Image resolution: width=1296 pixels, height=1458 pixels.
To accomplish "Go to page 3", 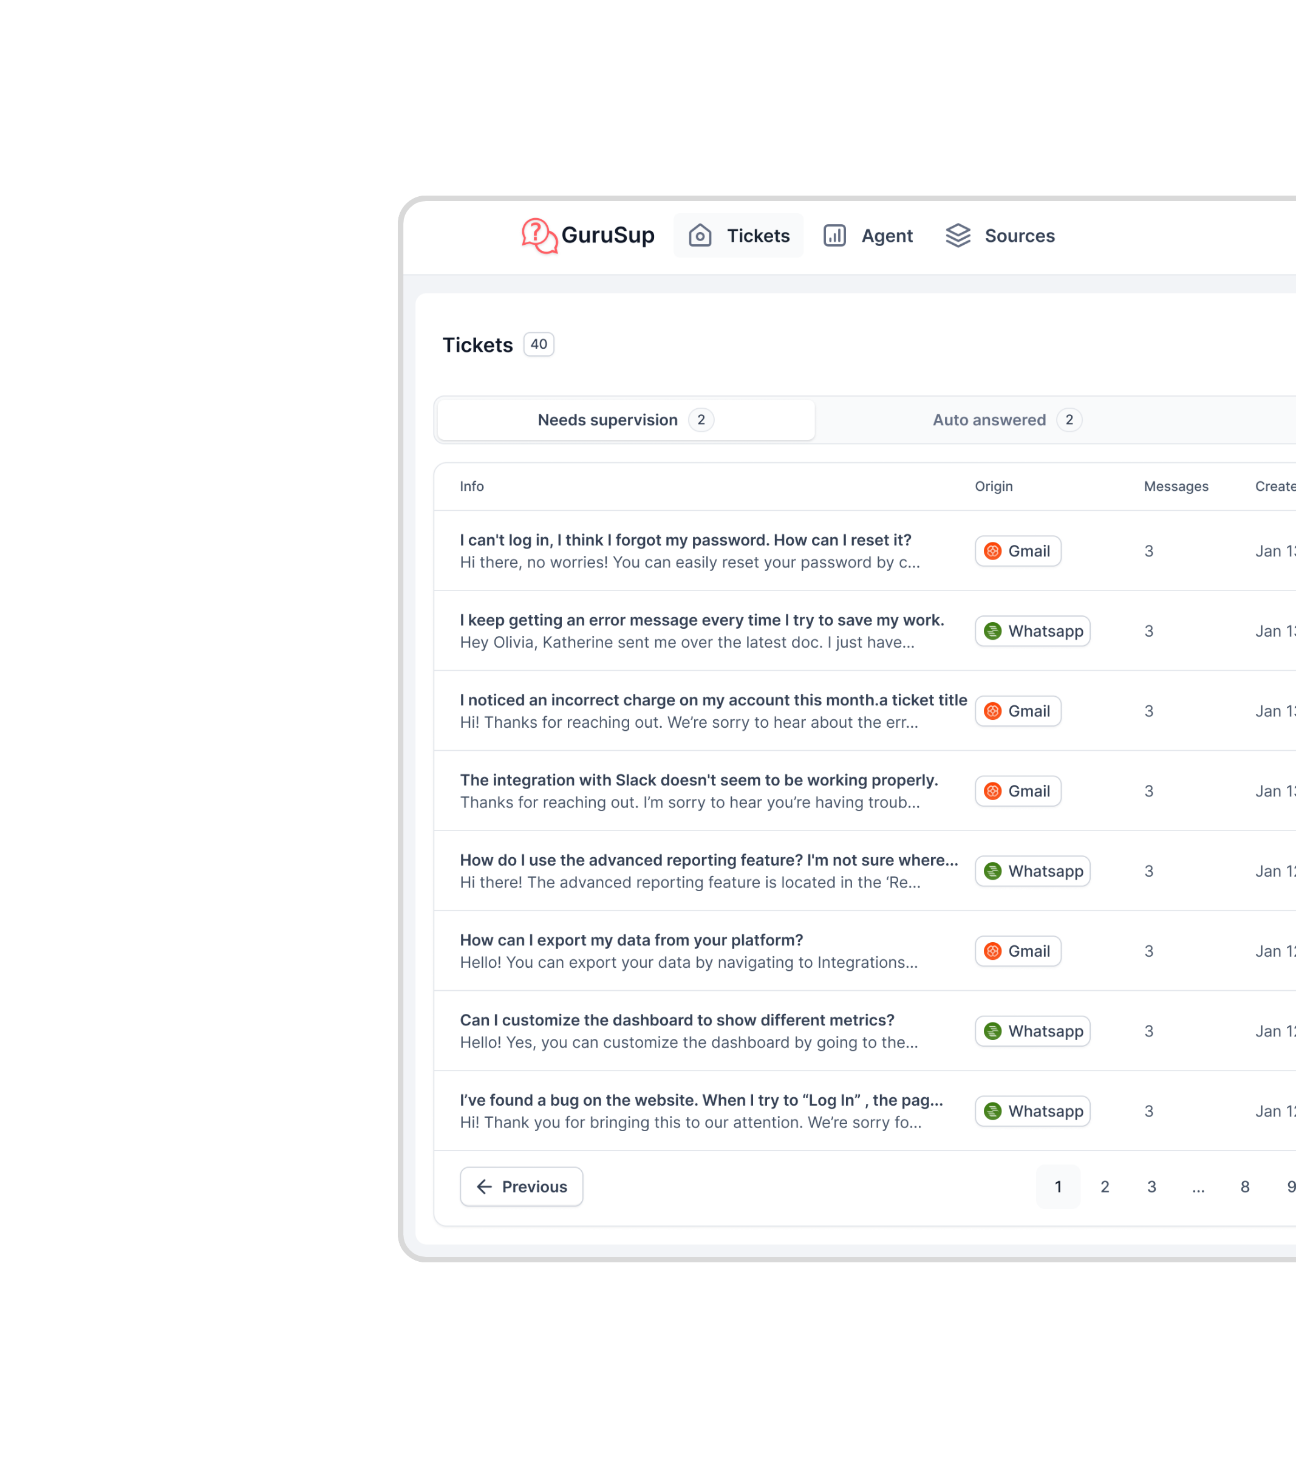I will point(1151,1186).
